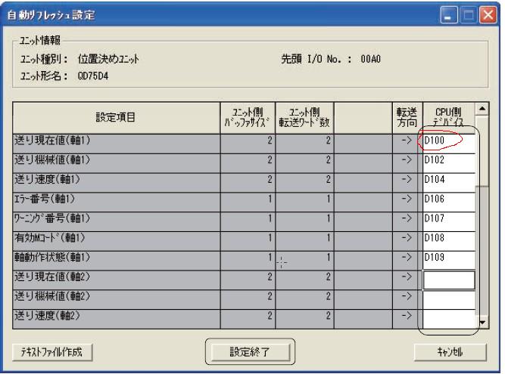Select the D108 device input field

pos(448,240)
